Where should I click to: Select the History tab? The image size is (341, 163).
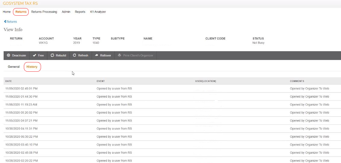[x=32, y=67]
